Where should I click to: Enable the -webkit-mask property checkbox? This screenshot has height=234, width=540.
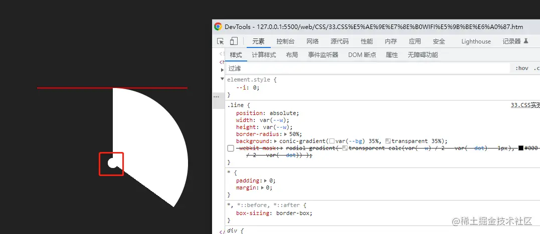tap(231, 148)
